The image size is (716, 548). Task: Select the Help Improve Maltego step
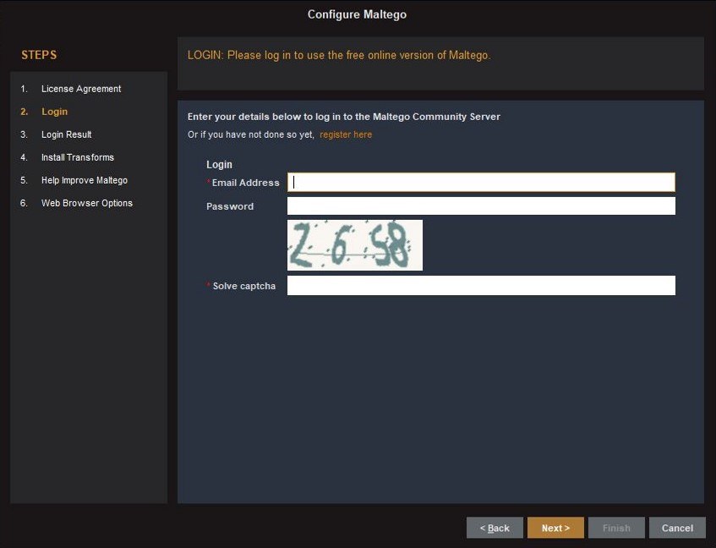click(84, 179)
